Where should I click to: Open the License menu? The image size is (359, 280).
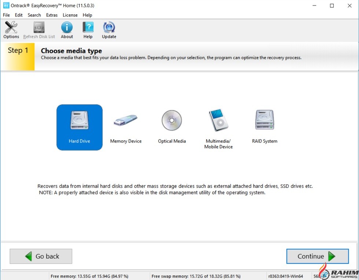tap(70, 15)
